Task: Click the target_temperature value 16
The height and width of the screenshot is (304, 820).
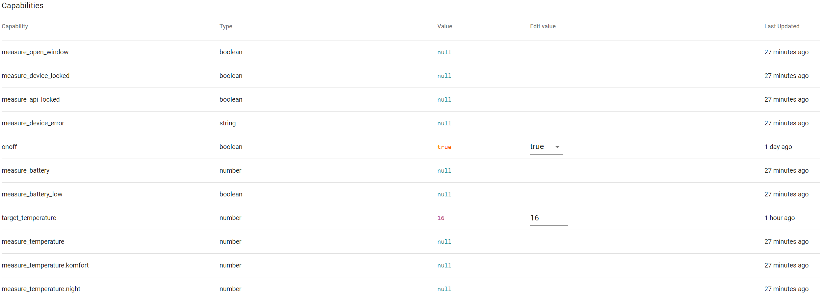Action: 441,218
